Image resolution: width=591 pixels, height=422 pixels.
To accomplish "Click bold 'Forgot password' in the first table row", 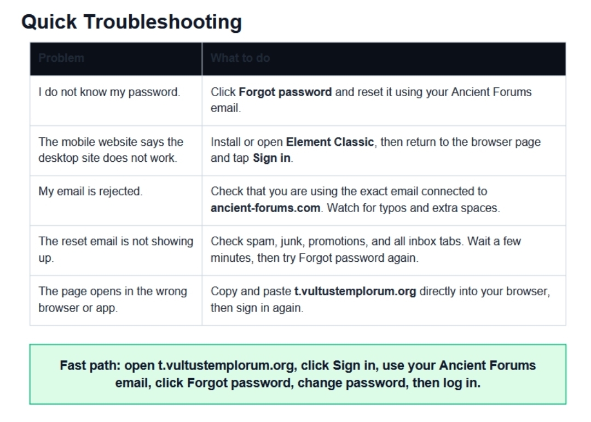I will pos(285,92).
